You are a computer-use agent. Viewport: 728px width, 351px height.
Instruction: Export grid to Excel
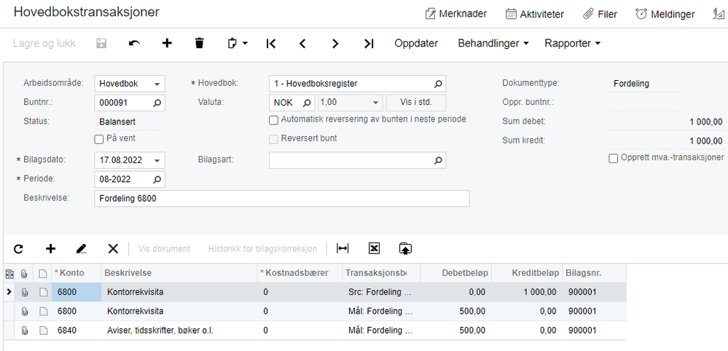(375, 249)
